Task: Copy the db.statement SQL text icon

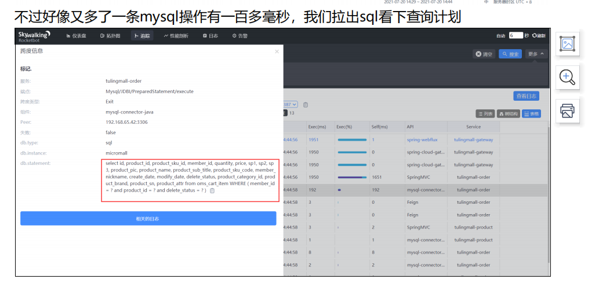Action: (x=212, y=191)
